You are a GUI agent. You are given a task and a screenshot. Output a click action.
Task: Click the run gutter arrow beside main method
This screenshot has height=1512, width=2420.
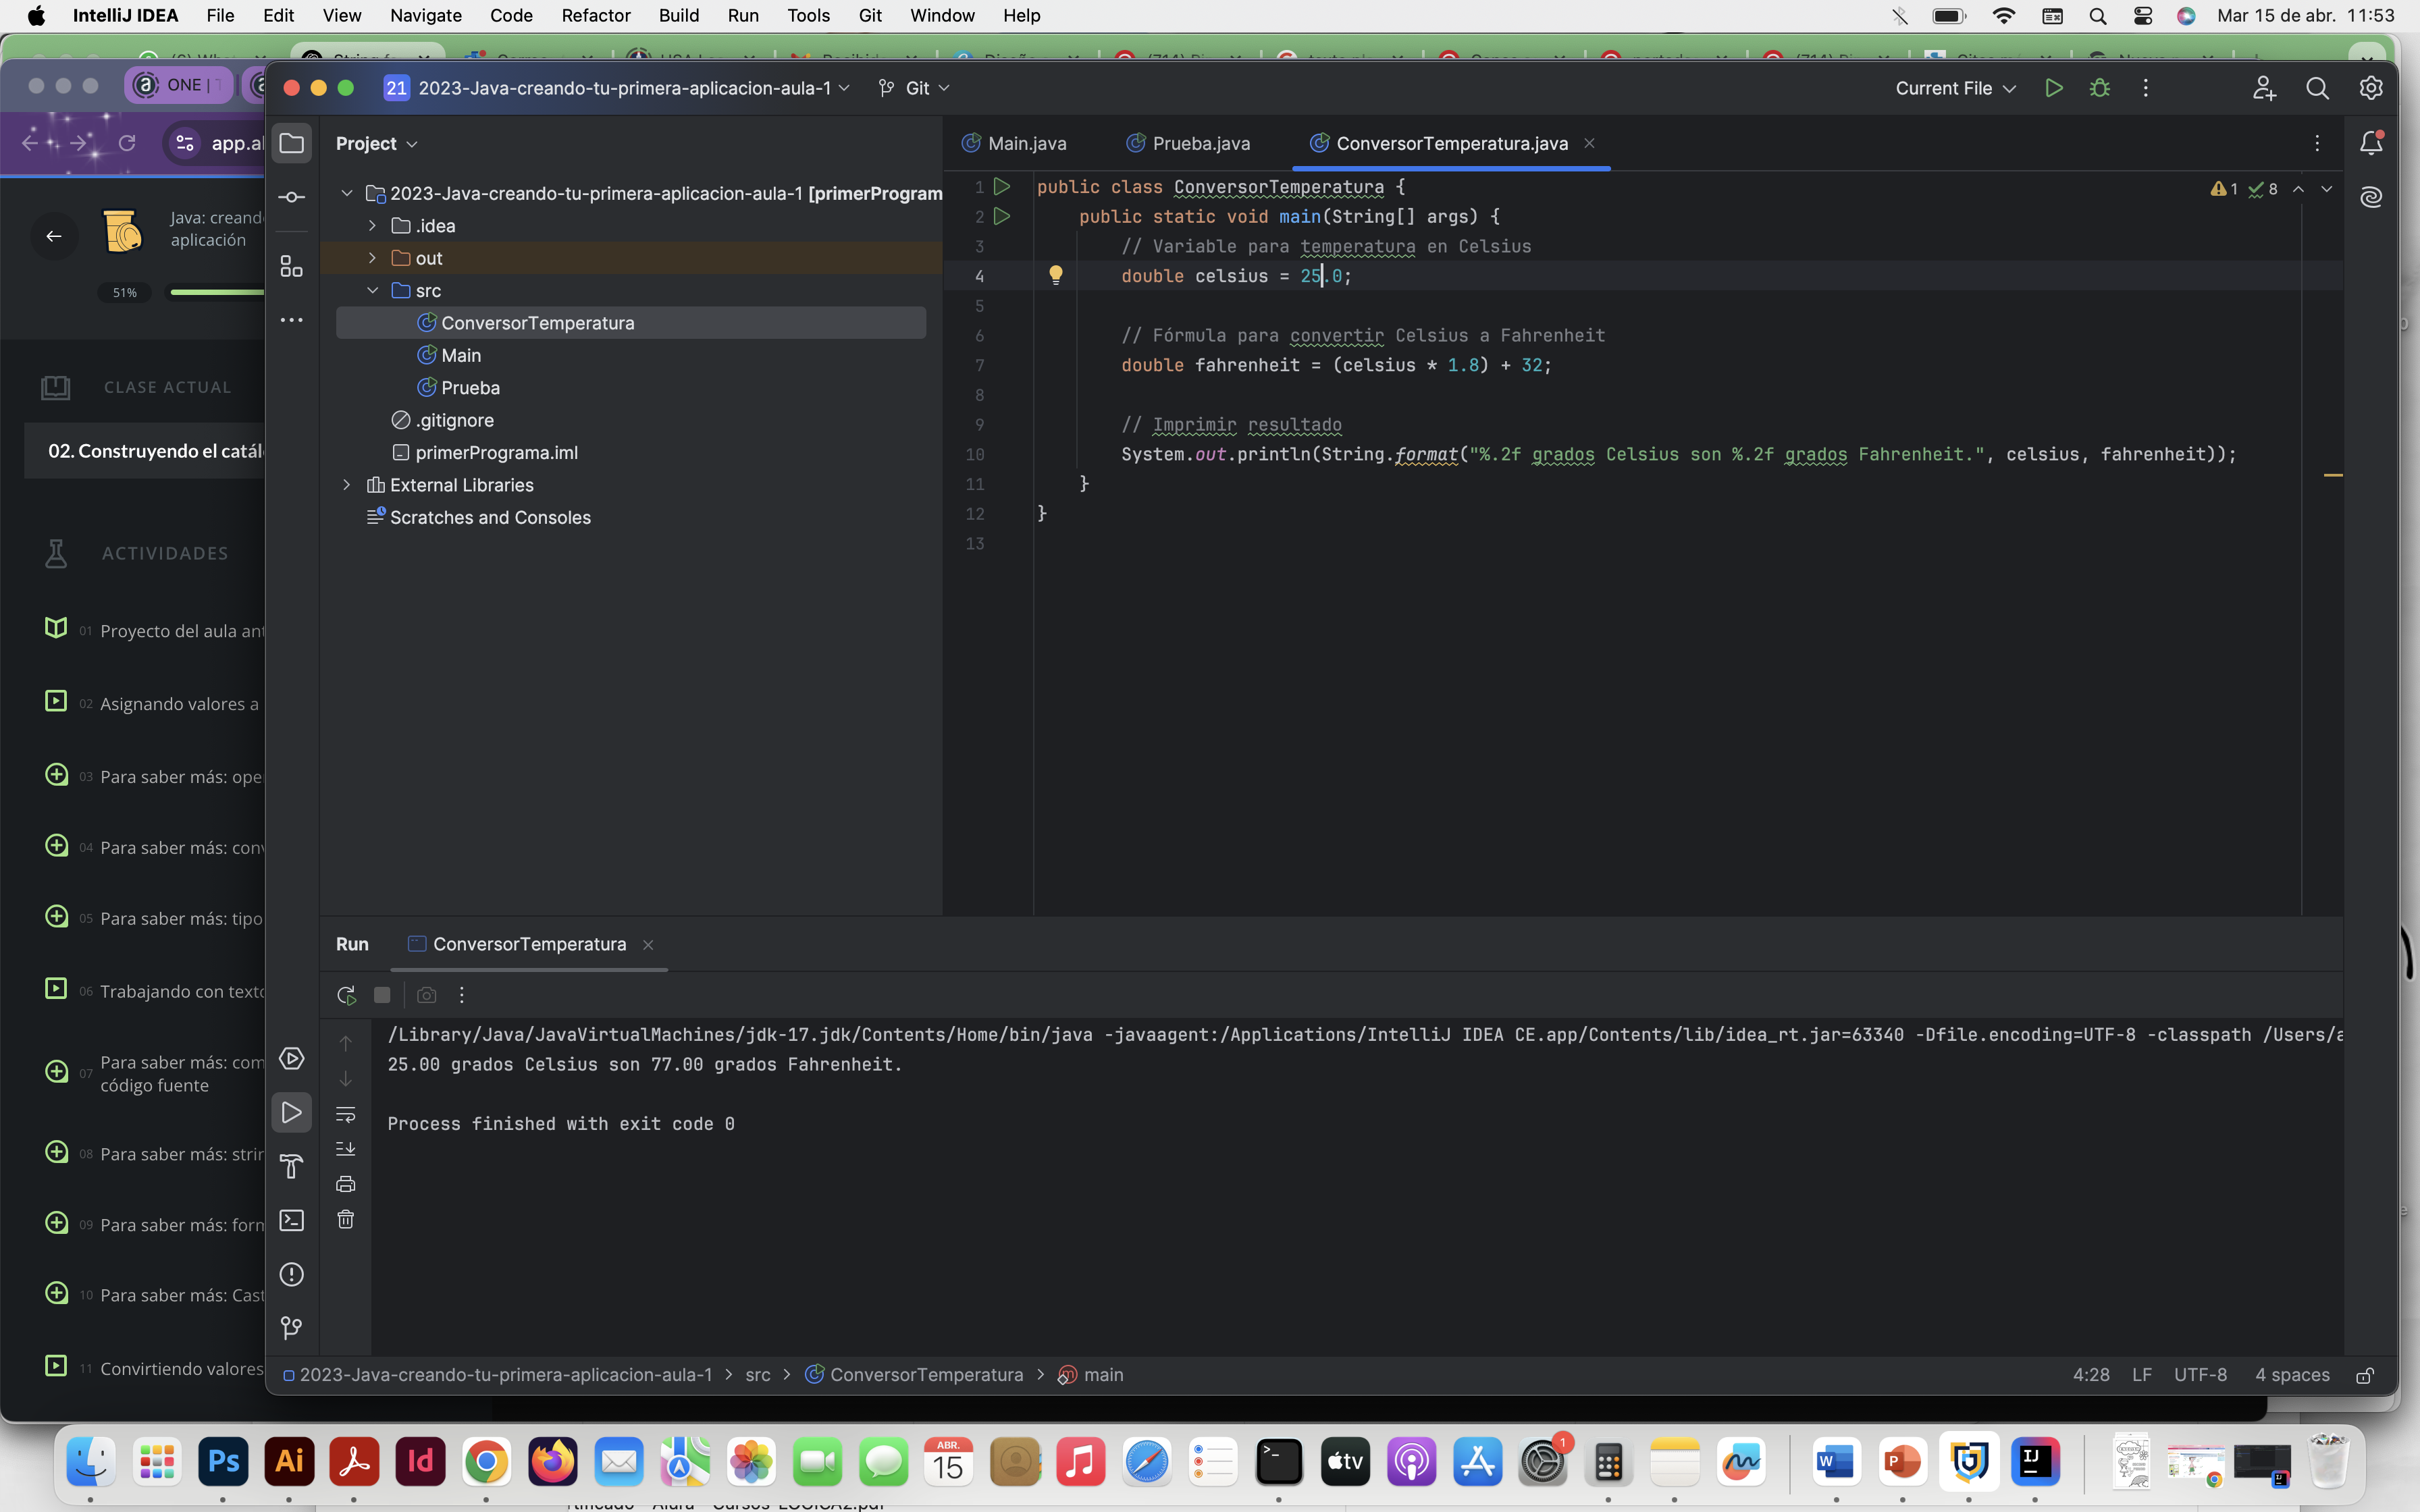1002,216
